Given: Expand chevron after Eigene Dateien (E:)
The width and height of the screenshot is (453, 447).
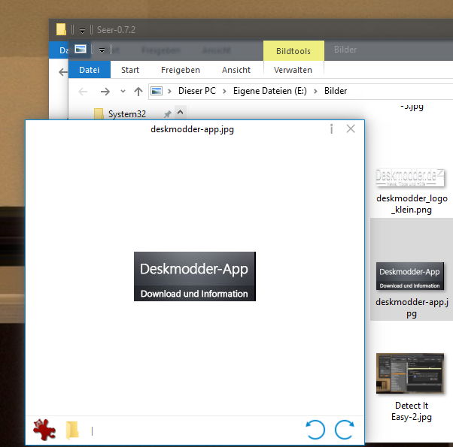Looking at the screenshot, I should click(x=315, y=91).
